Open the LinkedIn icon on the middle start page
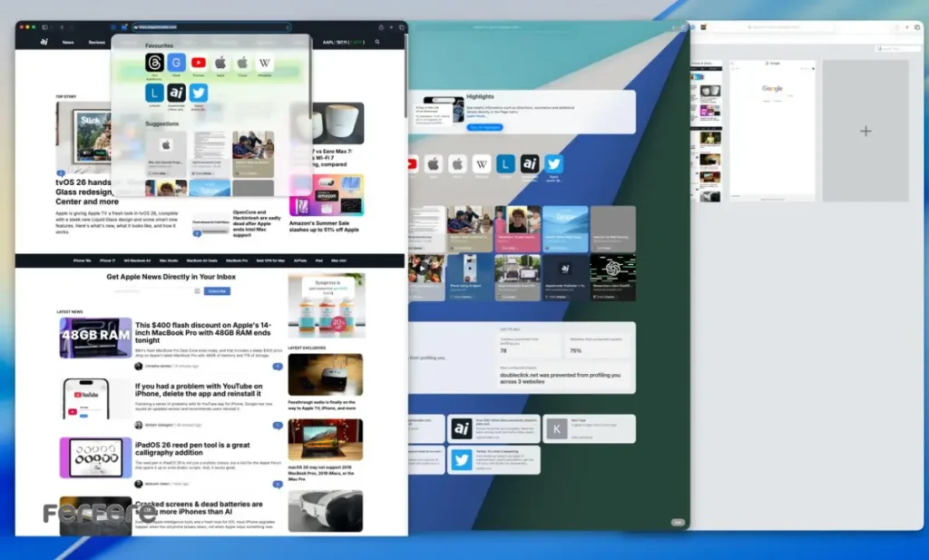Screen dimensions: 929x560 coord(505,163)
